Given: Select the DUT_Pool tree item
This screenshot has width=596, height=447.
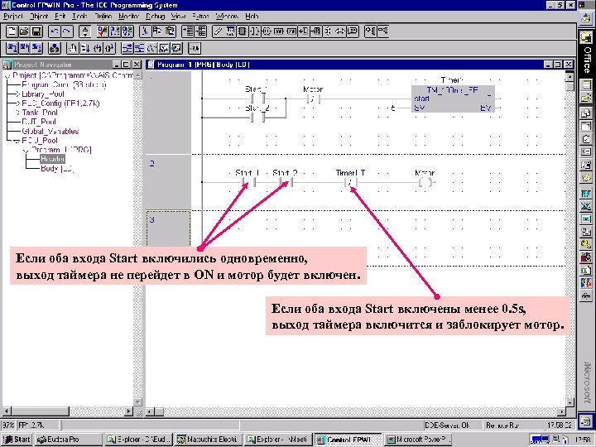Looking at the screenshot, I should pos(39,122).
